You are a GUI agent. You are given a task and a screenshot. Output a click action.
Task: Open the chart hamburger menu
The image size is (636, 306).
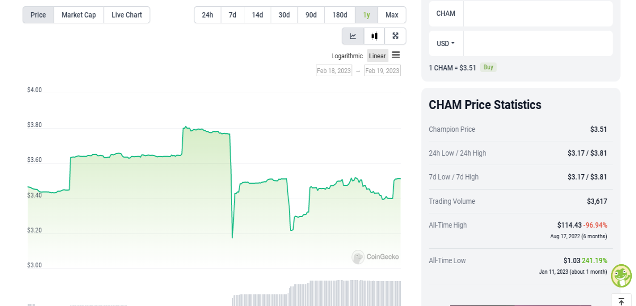click(x=396, y=55)
